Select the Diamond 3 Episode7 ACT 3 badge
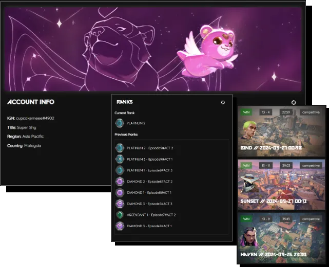This screenshot has height=267, width=329. click(120, 204)
